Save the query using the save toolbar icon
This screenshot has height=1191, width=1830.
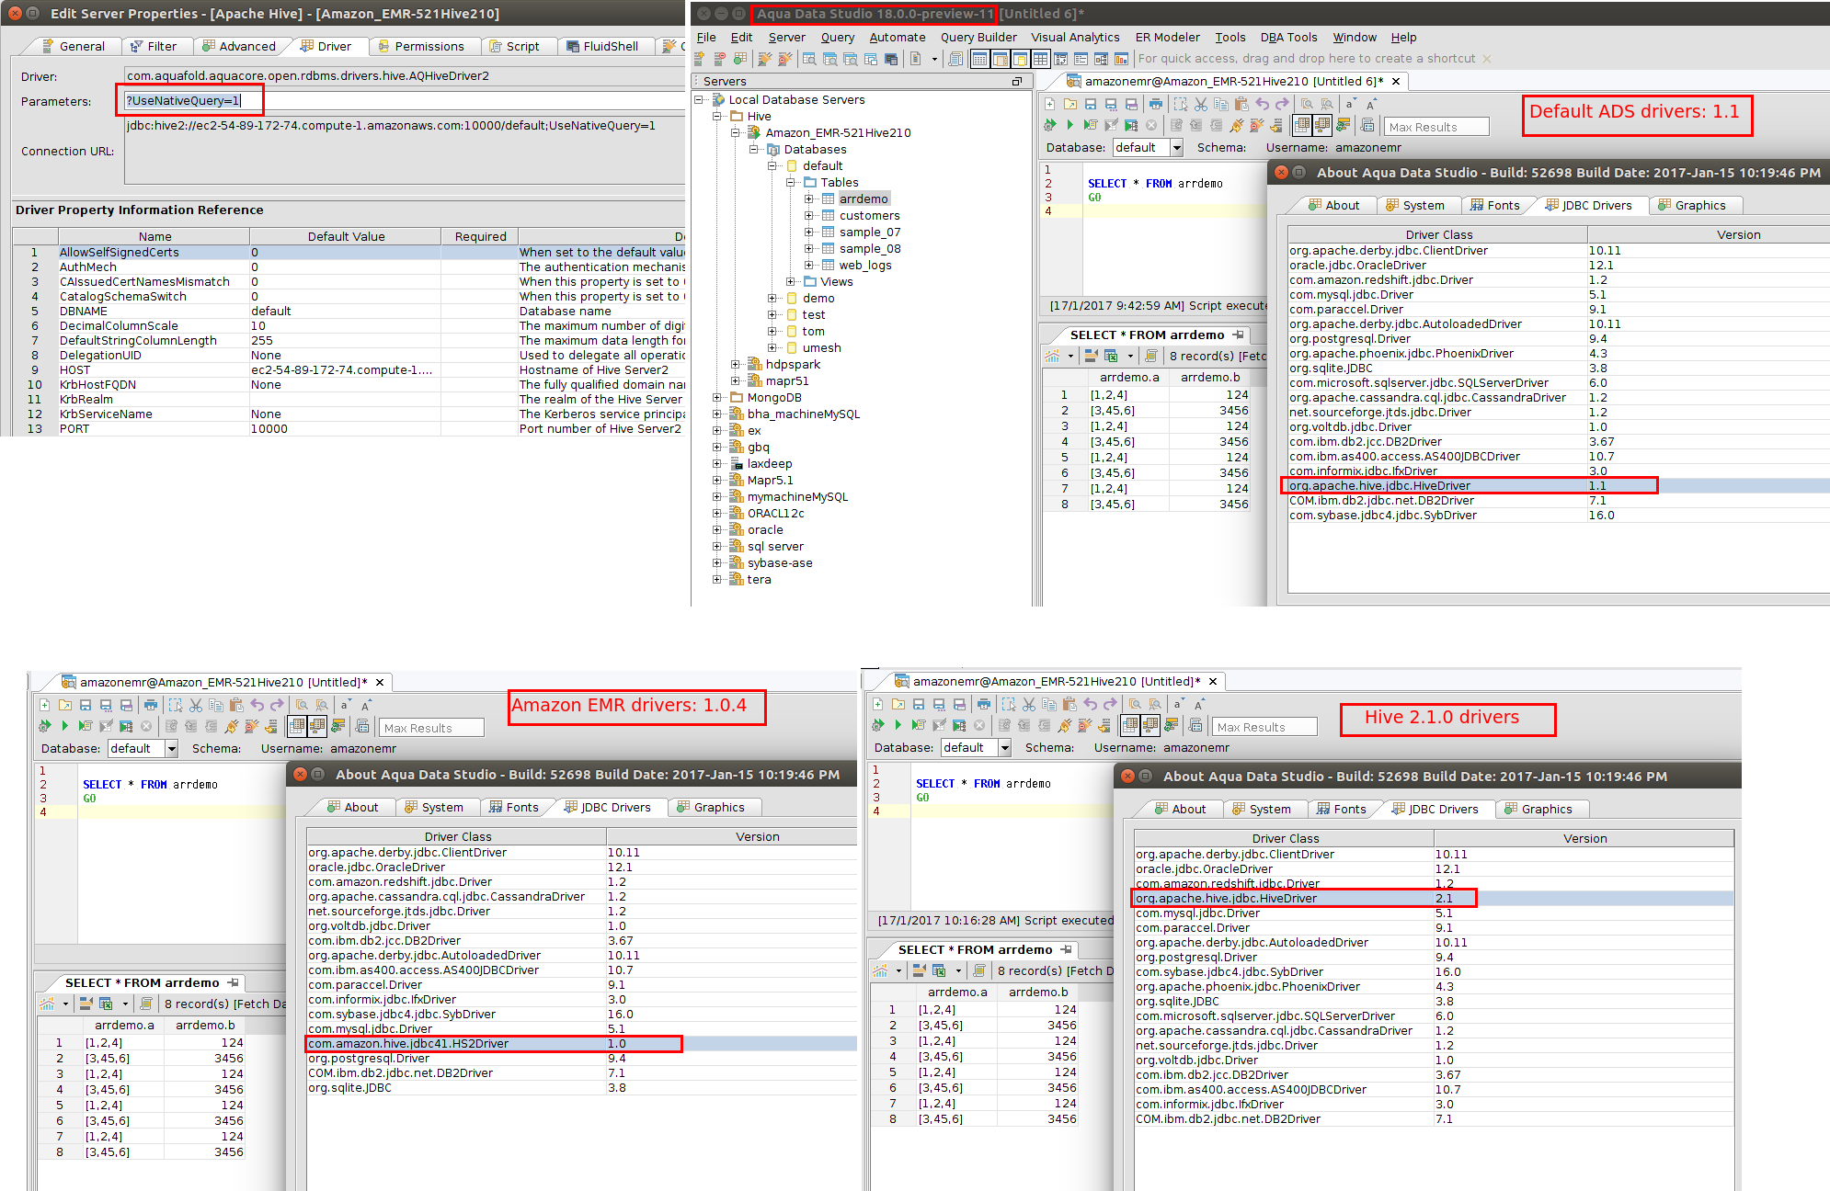1092,105
